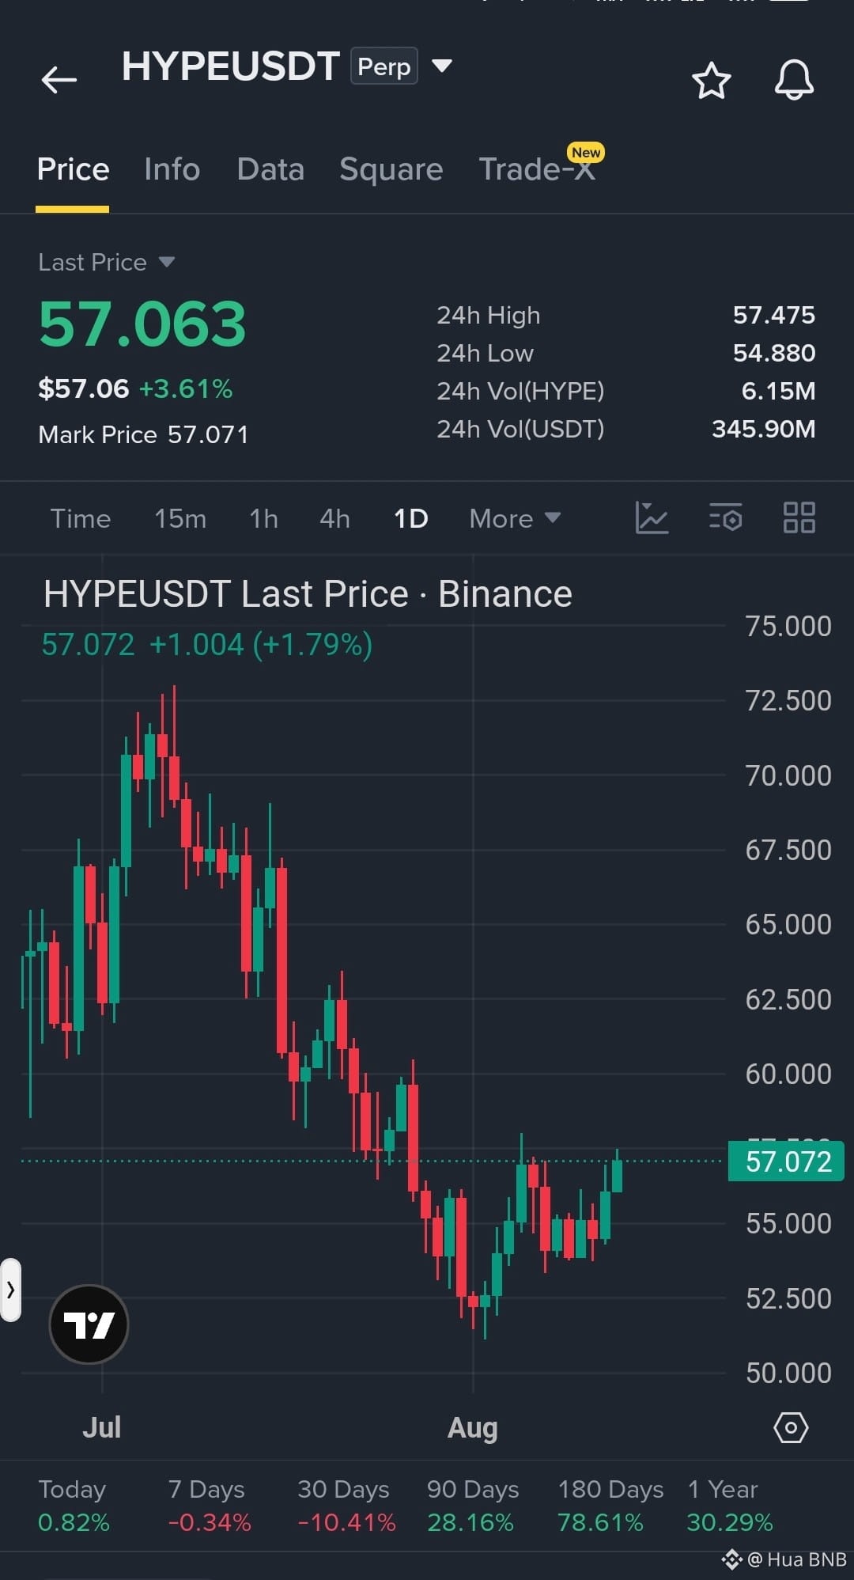This screenshot has width=854, height=1580.
Task: Tap the +3.61% price change text
Action: tap(186, 388)
